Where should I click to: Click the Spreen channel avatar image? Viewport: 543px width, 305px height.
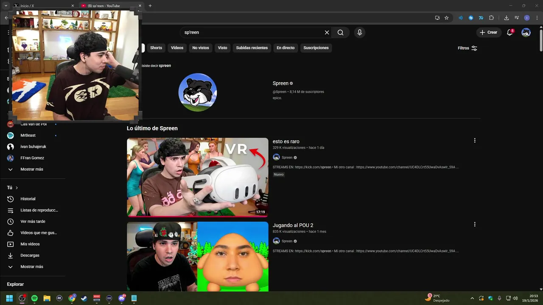[x=198, y=92]
